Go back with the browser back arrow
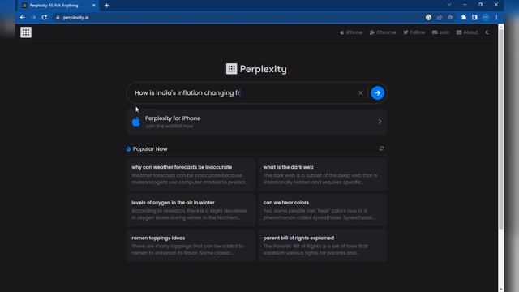The width and height of the screenshot is (519, 292). click(23, 17)
